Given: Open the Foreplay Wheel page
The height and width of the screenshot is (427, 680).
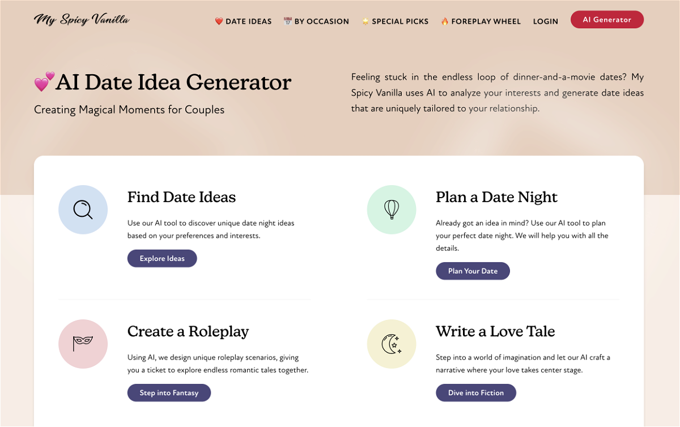Looking at the screenshot, I should [481, 22].
